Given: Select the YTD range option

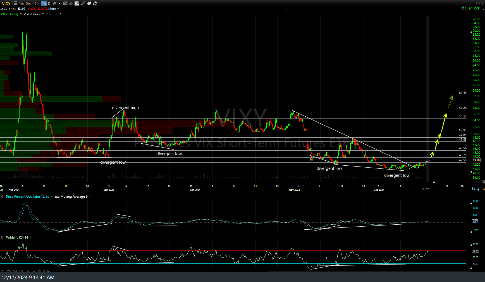Looking at the screenshot, I should [8, 271].
